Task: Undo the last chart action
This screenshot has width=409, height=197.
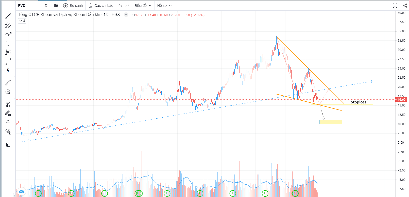Action: point(120,6)
